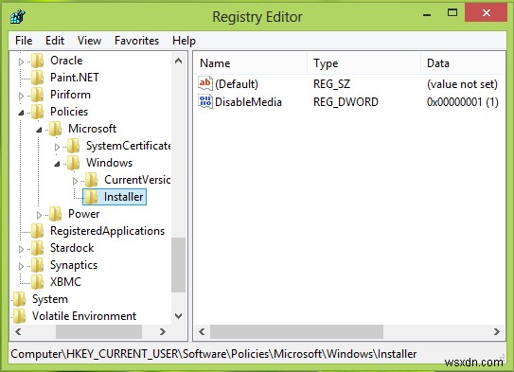Screen dimensions: 514x372
Task: Click the Policies folder icon
Action: 37,112
